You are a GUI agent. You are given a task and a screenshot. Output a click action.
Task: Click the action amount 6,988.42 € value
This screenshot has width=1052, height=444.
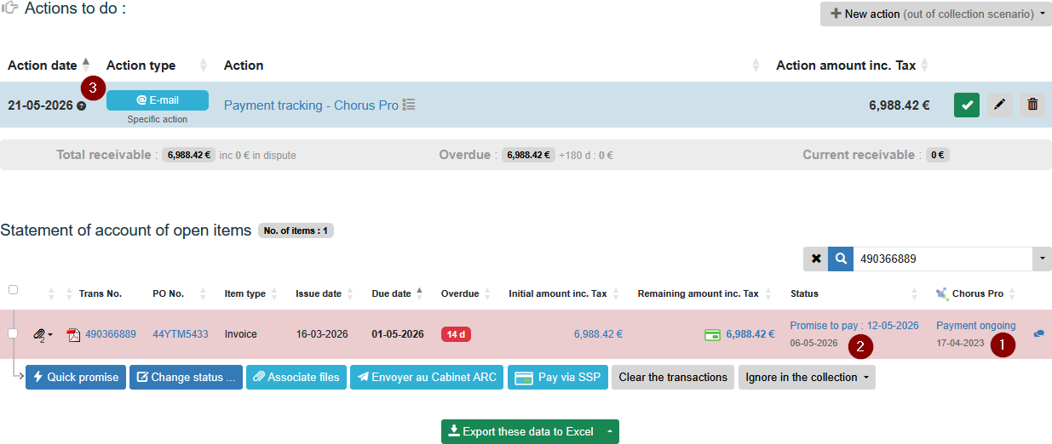(899, 105)
